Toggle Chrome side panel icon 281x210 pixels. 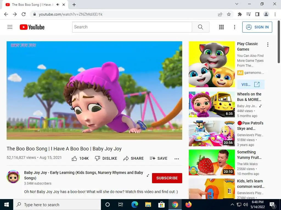[x=257, y=14]
